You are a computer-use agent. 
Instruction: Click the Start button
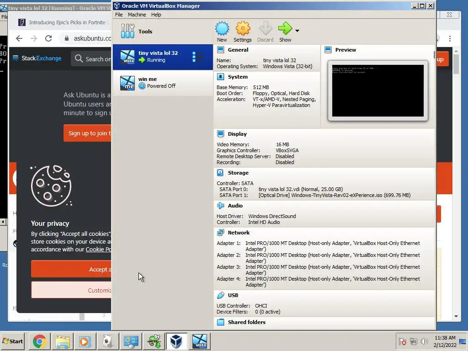13,341
